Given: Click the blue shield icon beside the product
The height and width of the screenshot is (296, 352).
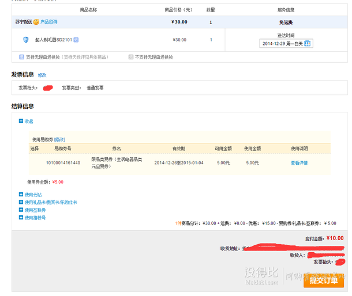Looking at the screenshot, I should [25, 40].
